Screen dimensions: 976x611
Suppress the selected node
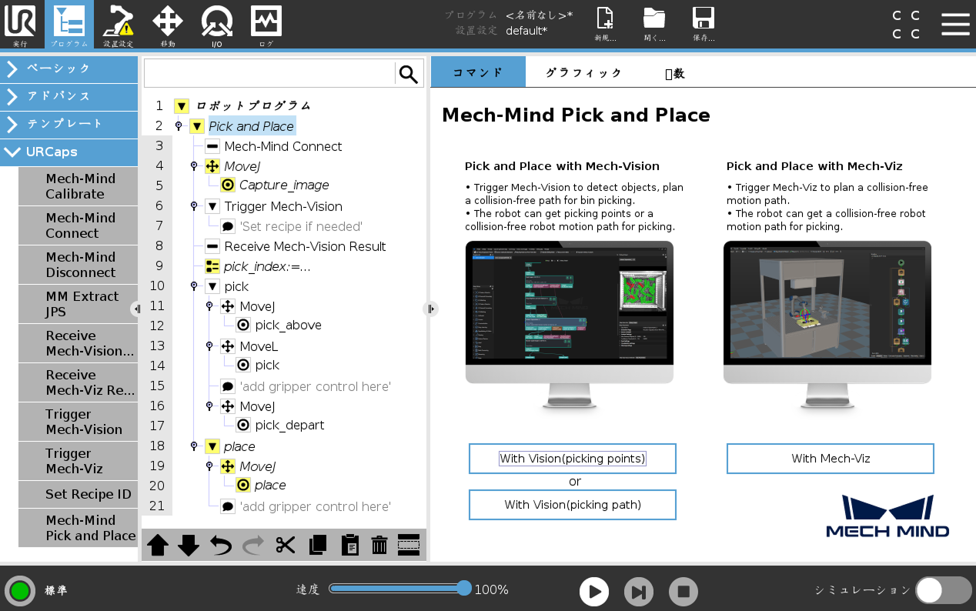click(x=409, y=545)
